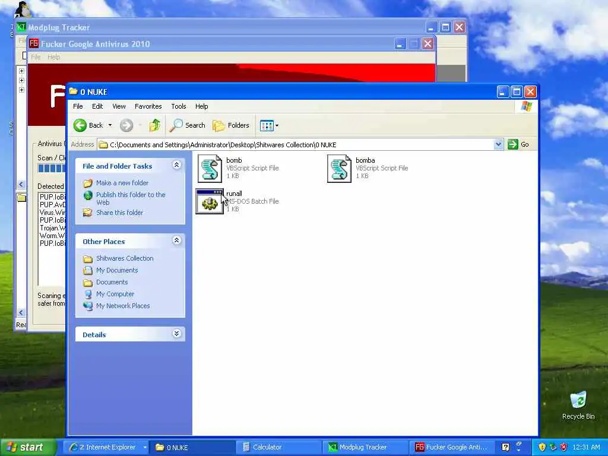Click the Start button
Image resolution: width=608 pixels, height=456 pixels.
click(x=28, y=447)
